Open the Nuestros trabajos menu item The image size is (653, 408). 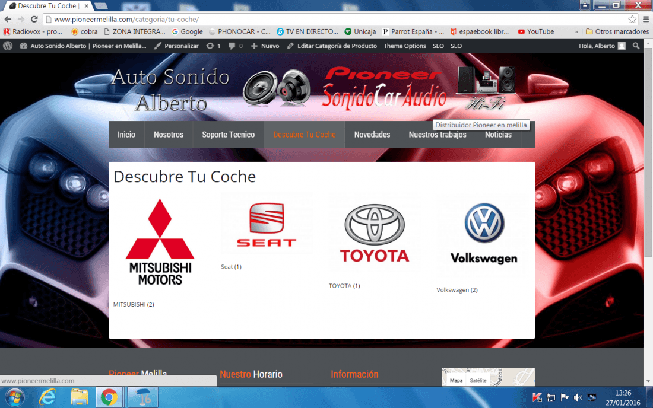pyautogui.click(x=438, y=135)
